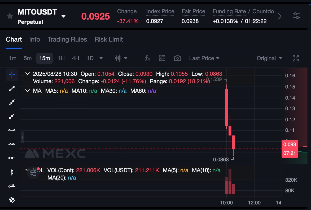Enter fullscreen chart mode
This screenshot has width=311, height=210.
(296, 58)
